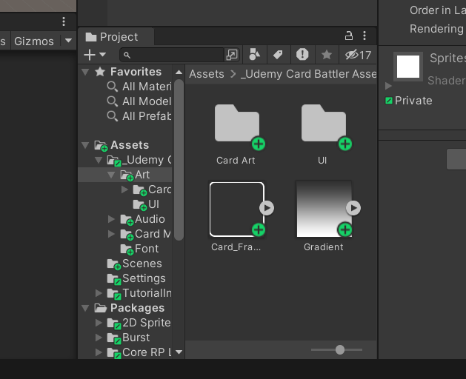Click the Search by Import Log Type icon
The width and height of the screenshot is (466, 379).
tap(302, 55)
